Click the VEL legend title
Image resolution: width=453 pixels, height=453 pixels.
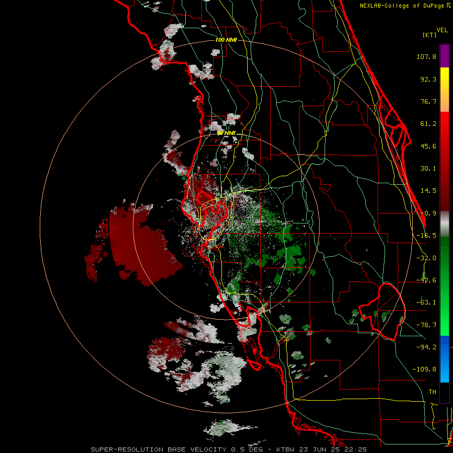point(442,30)
